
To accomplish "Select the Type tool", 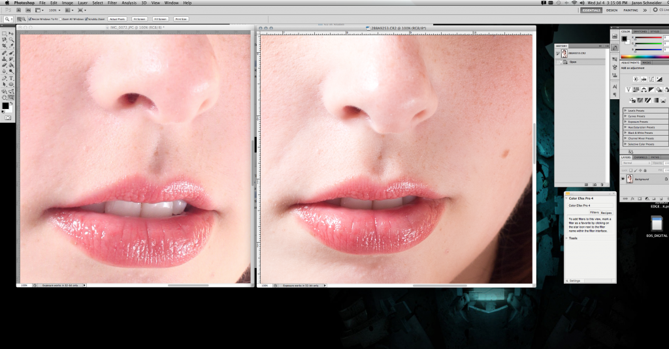I will [x=11, y=78].
